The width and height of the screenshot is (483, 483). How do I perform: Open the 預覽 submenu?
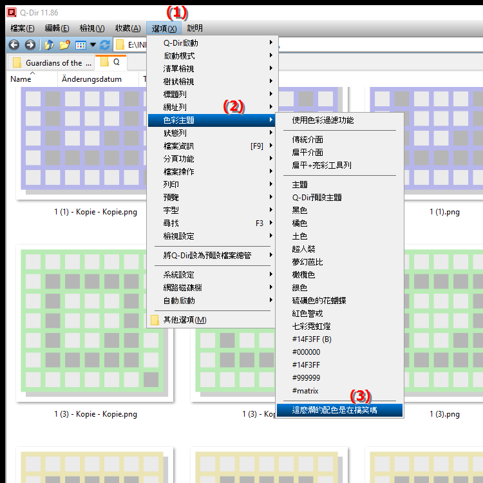[211, 198]
